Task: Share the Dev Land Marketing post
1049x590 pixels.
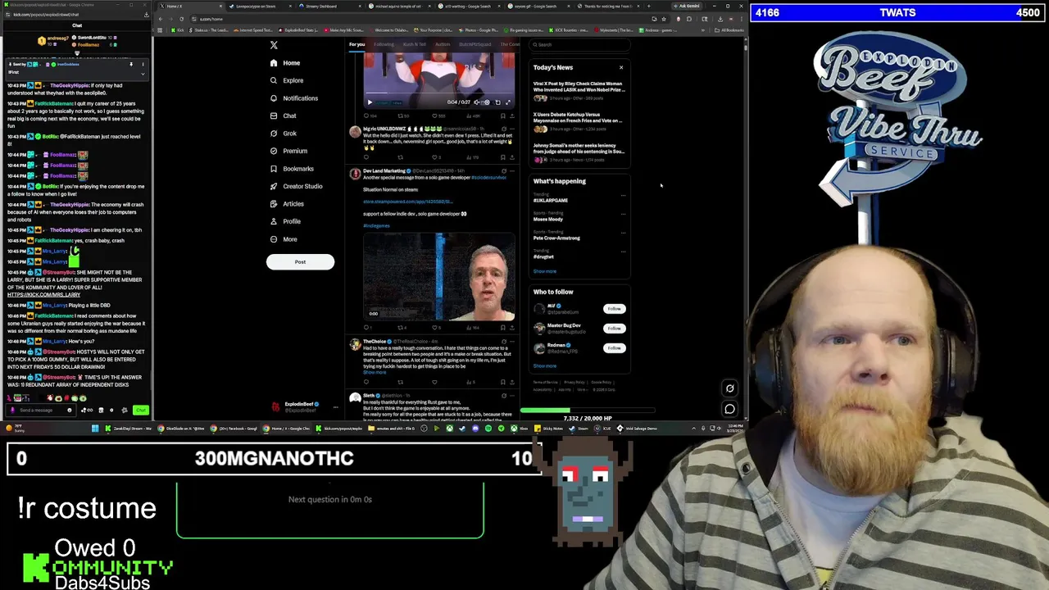Action: tap(511, 328)
